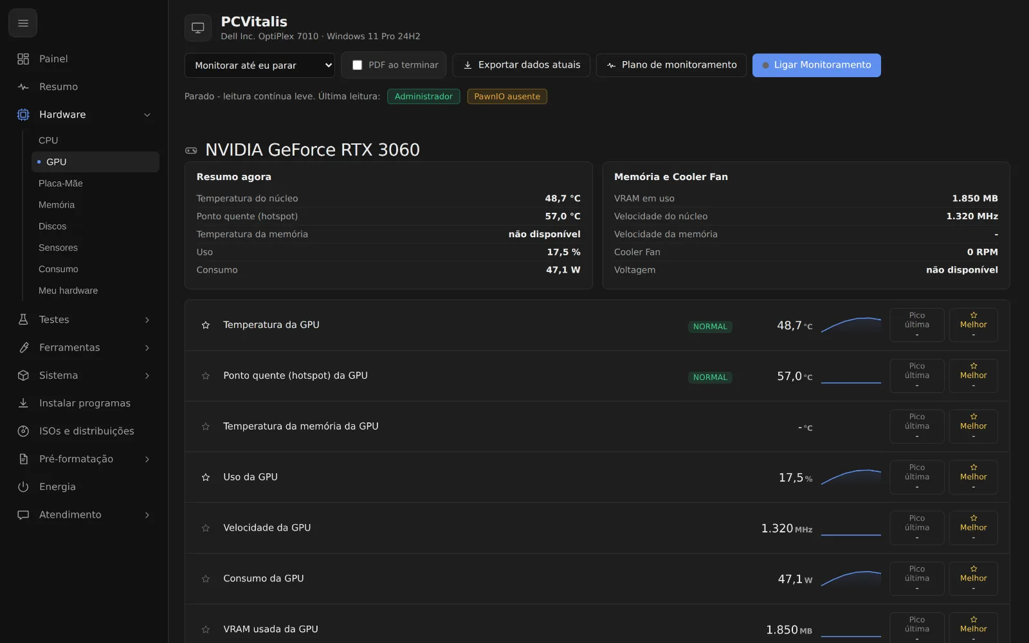Click the Resumo pulse icon

tap(23, 87)
